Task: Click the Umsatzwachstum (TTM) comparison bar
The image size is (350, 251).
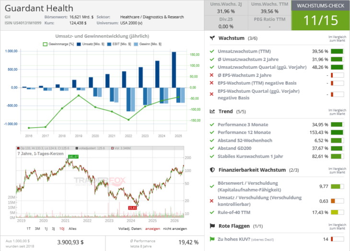Action: pos(337,51)
